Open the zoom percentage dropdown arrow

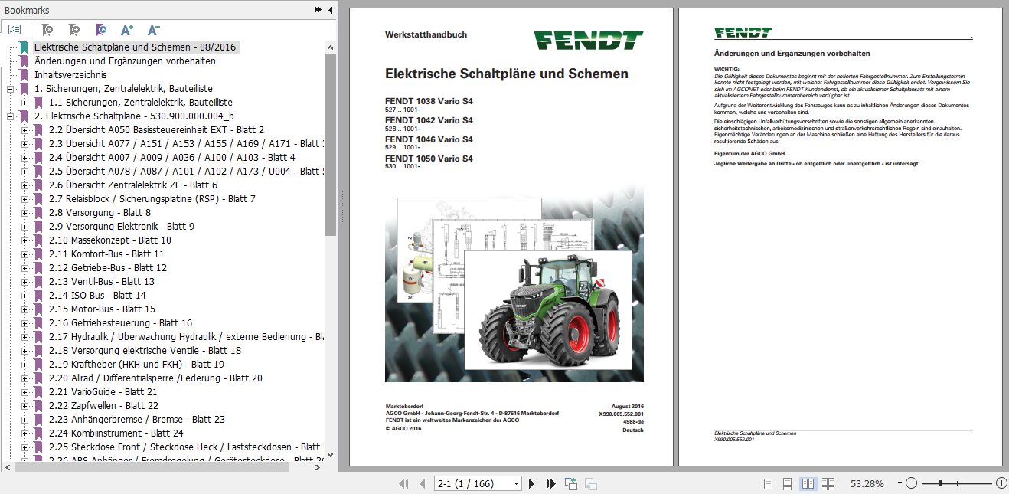pos(899,484)
